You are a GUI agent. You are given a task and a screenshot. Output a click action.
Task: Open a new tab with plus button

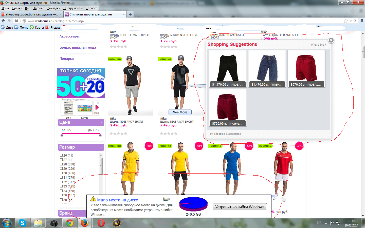pos(130,14)
